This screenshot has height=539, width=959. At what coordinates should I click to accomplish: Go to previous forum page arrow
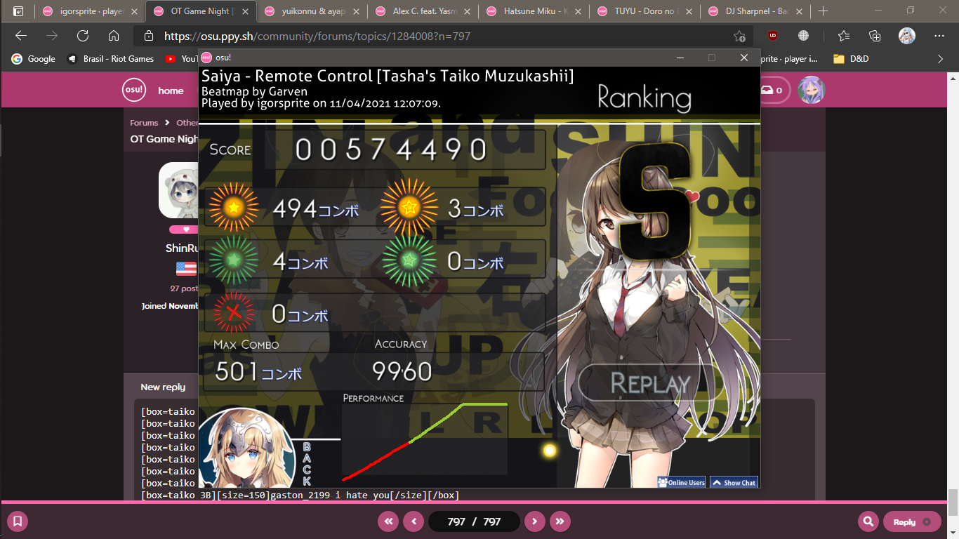pos(414,521)
